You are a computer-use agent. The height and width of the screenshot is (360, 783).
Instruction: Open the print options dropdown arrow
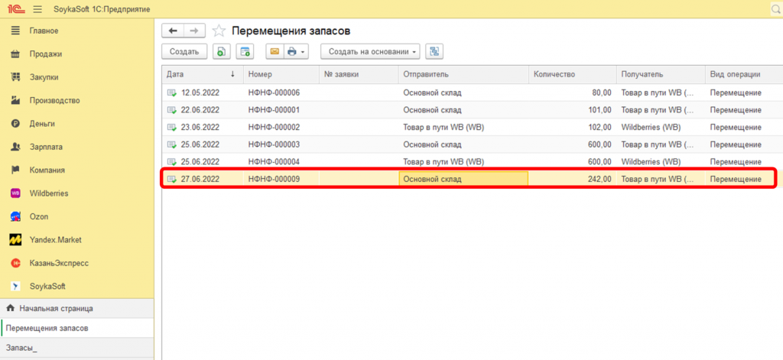coord(303,52)
